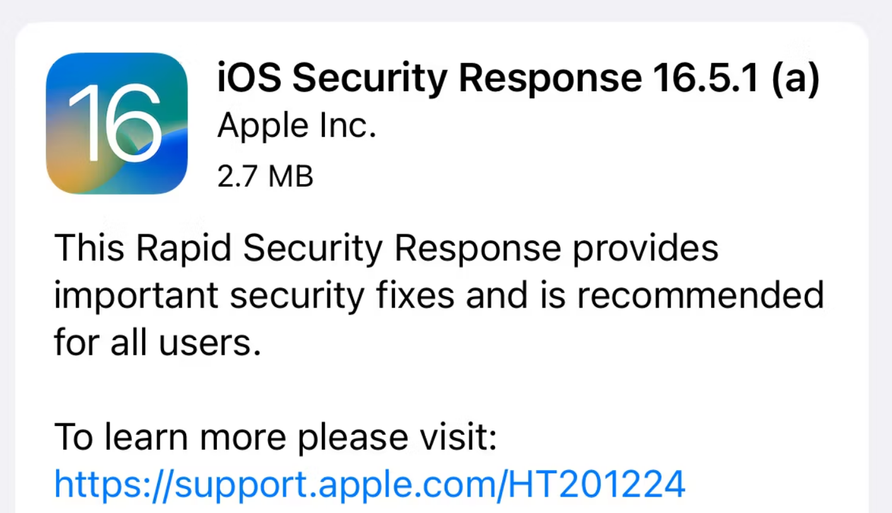The image size is (892, 513).
Task: Click the phrase Rapid Security Response
Action: point(349,250)
